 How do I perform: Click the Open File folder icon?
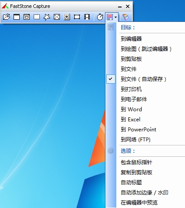(x=7, y=17)
